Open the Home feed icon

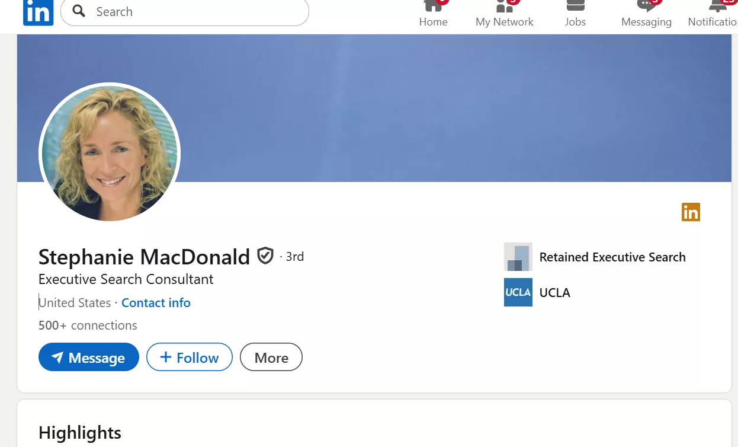coord(433,6)
